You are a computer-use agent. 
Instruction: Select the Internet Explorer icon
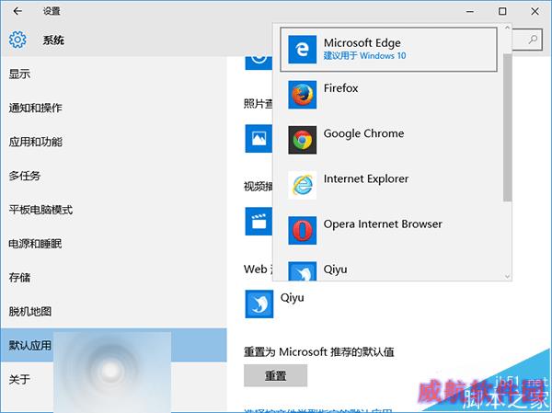coord(302,185)
